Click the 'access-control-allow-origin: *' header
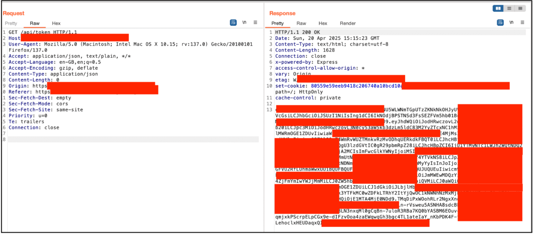 point(320,68)
